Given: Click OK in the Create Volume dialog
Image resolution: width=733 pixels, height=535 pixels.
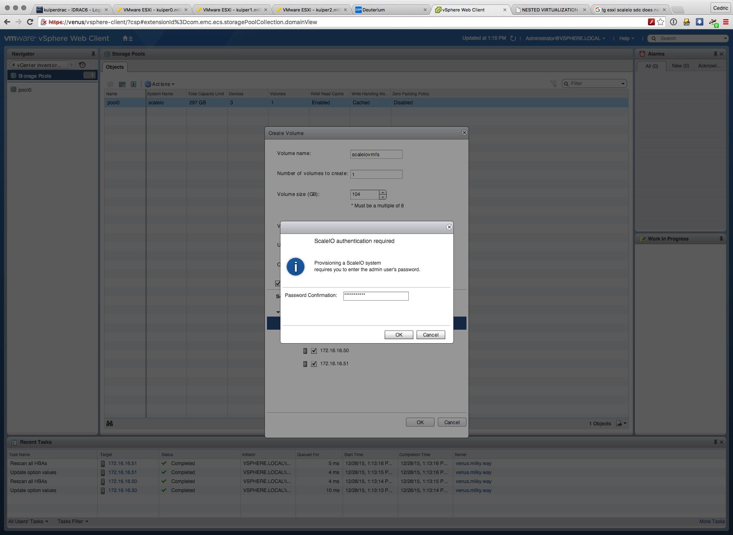Looking at the screenshot, I should click(x=420, y=423).
